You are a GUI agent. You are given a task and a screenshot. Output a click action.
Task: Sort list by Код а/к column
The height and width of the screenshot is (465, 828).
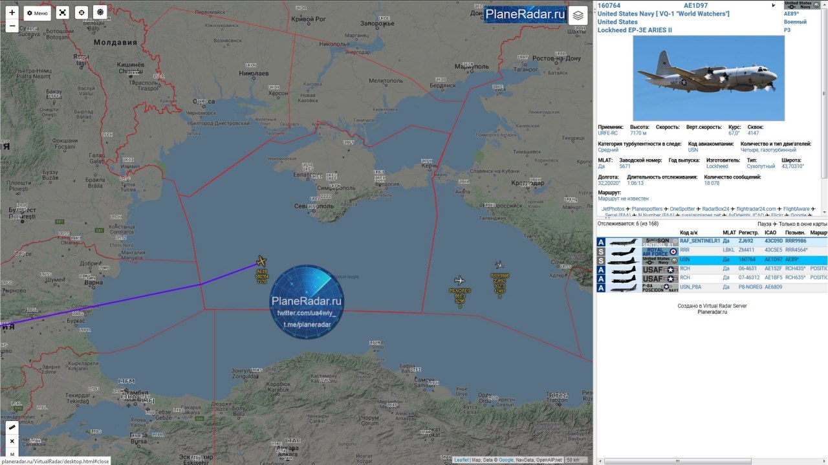[688, 232]
